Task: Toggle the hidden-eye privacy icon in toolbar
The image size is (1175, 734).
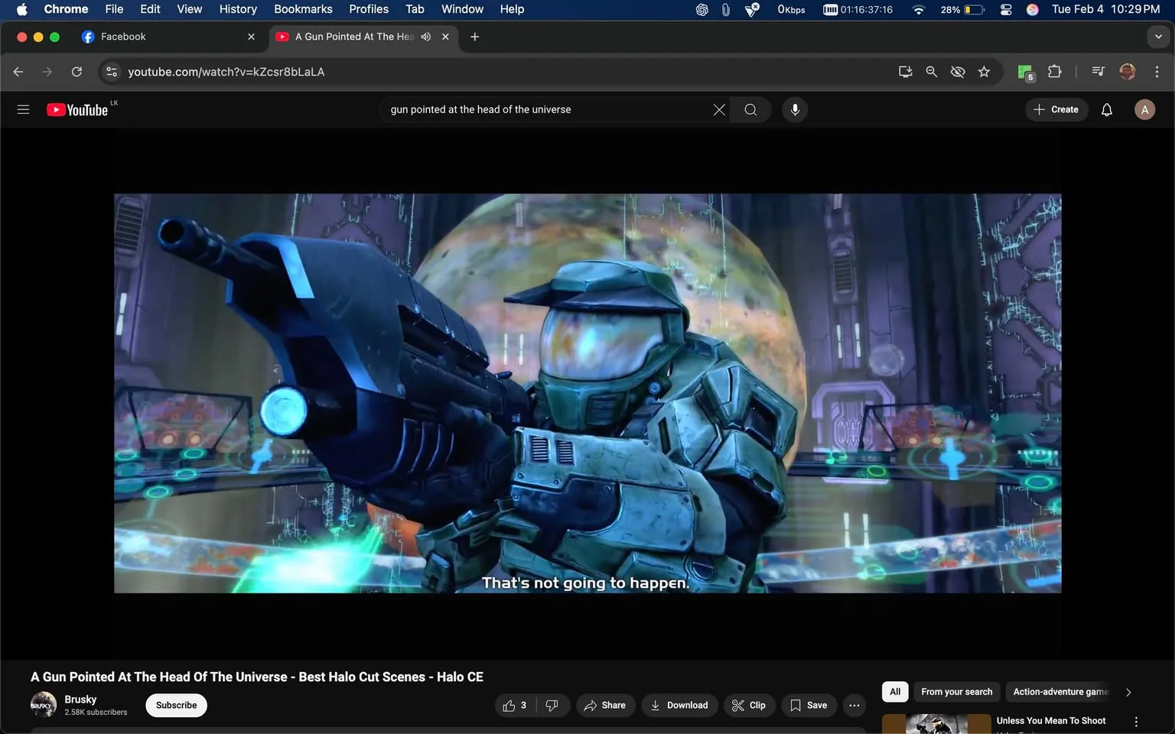Action: point(957,71)
